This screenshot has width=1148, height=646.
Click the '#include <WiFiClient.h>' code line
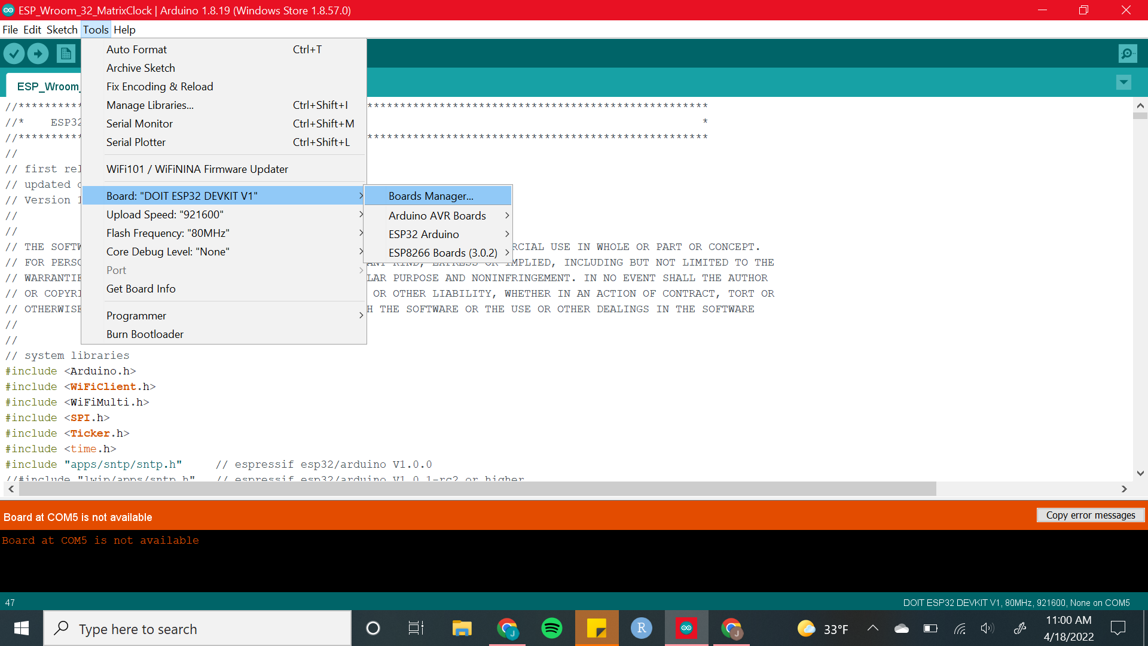point(80,387)
